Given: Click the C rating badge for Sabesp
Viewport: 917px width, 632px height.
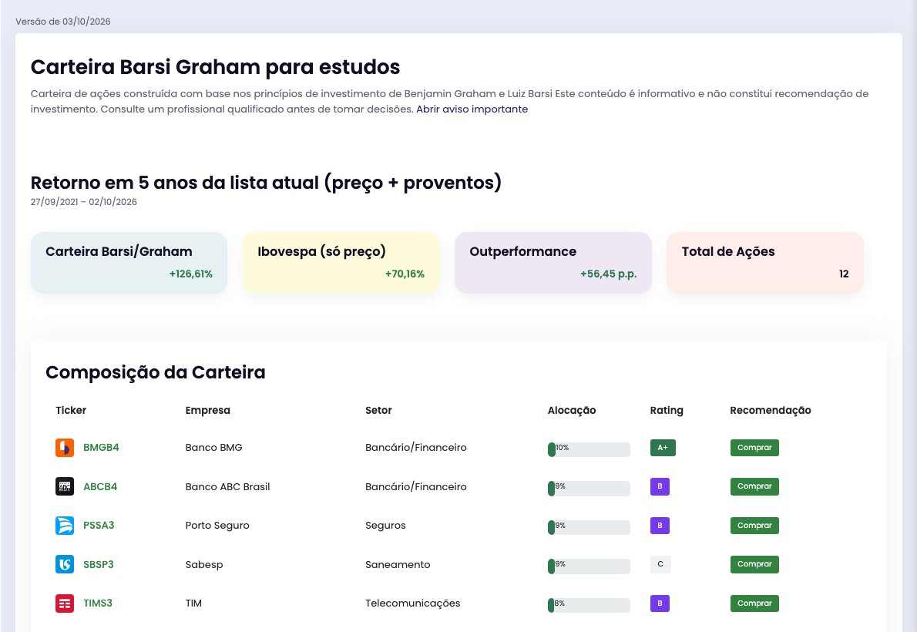Looking at the screenshot, I should [660, 564].
